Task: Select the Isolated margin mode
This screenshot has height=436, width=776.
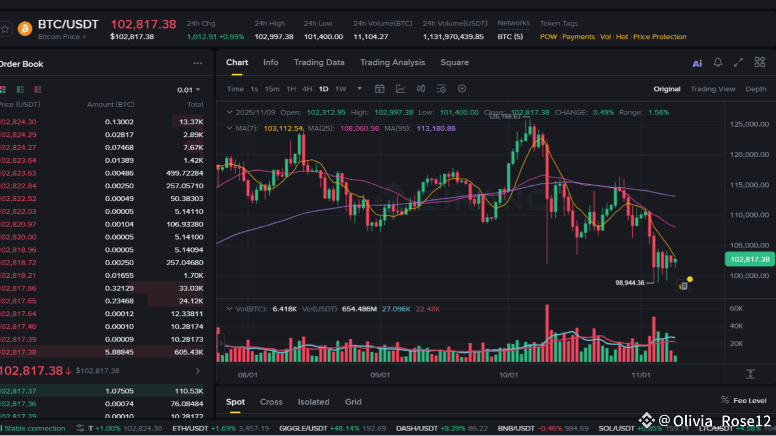Action: (x=313, y=401)
